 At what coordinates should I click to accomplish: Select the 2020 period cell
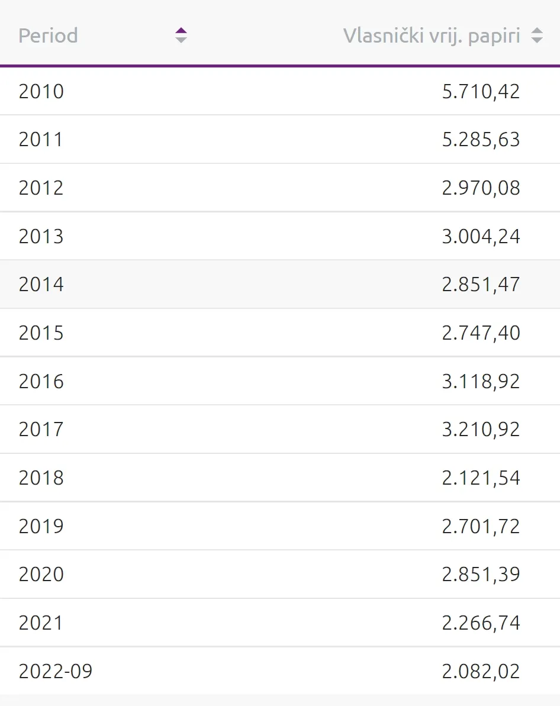coord(41,574)
